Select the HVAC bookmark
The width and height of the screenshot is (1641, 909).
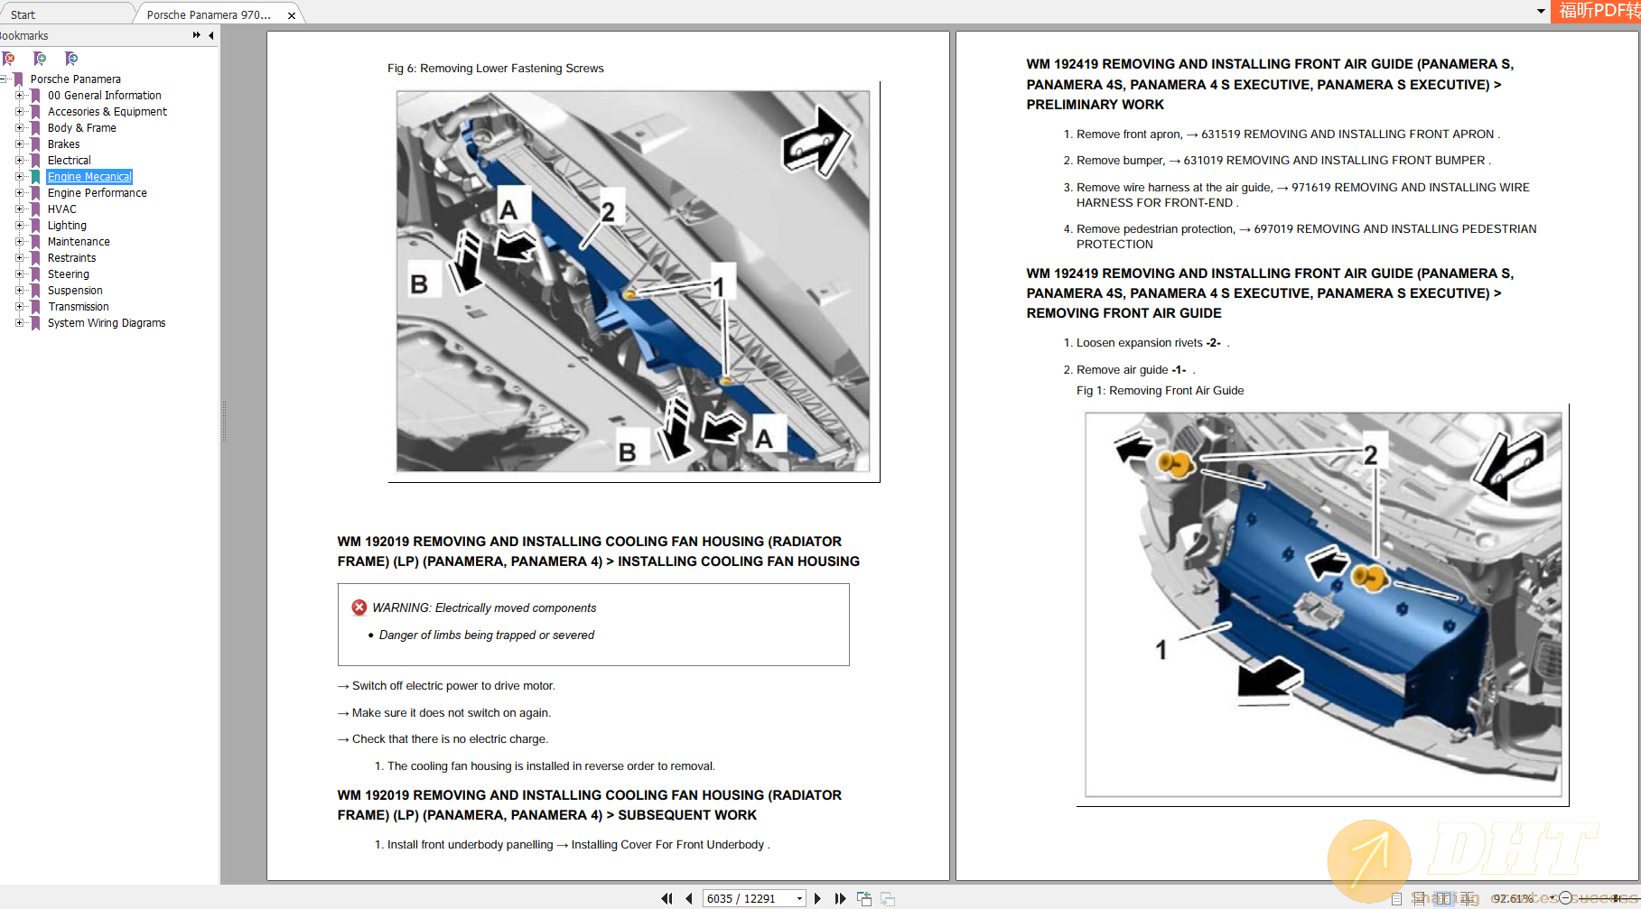pyautogui.click(x=62, y=209)
